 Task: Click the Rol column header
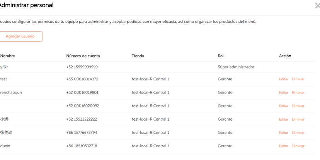[221, 56]
